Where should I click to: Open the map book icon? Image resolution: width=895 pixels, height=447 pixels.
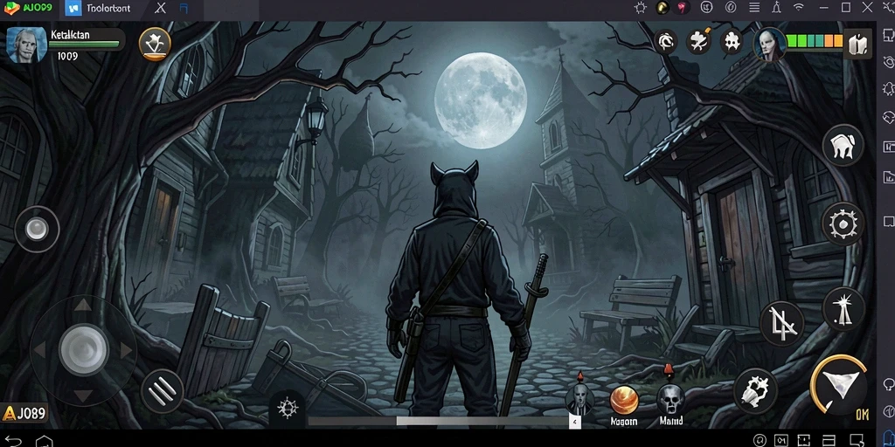(857, 44)
